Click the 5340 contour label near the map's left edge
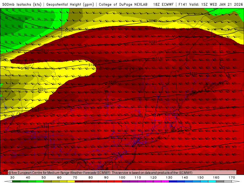Image resolution: width=244 pixels, height=183 pixels. click(45, 127)
